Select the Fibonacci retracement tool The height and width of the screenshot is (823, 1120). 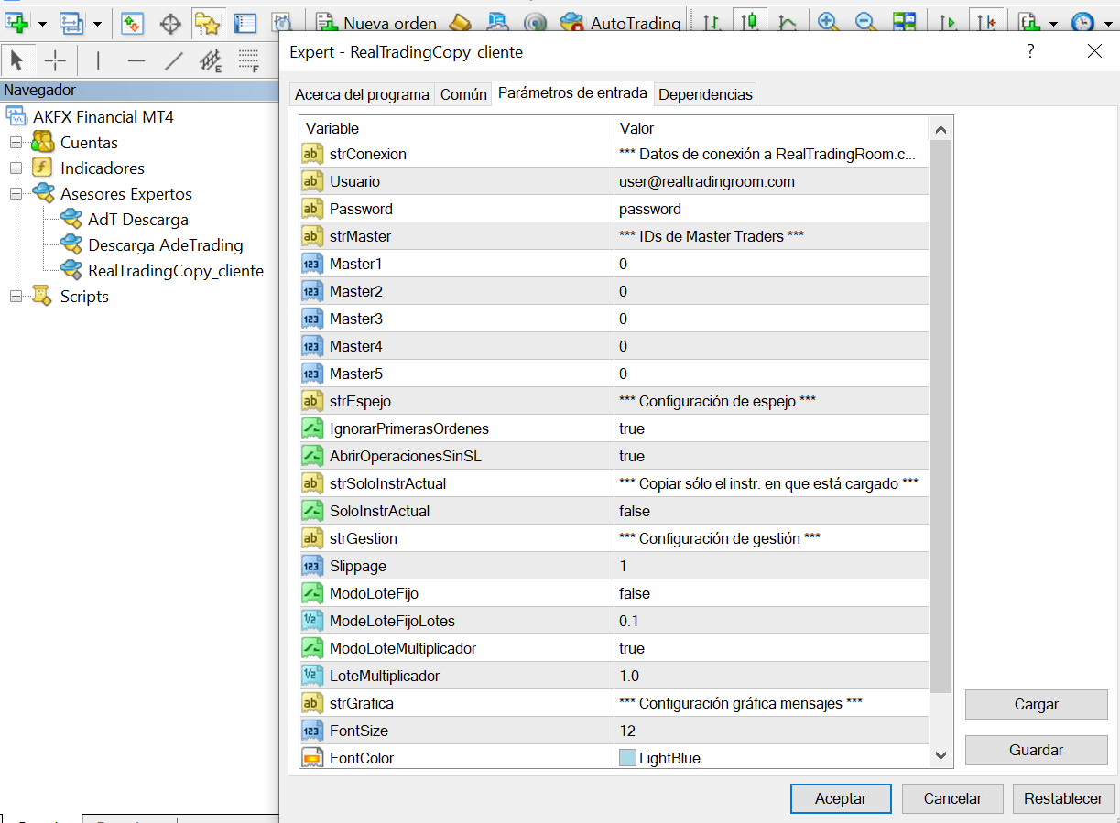click(x=248, y=61)
